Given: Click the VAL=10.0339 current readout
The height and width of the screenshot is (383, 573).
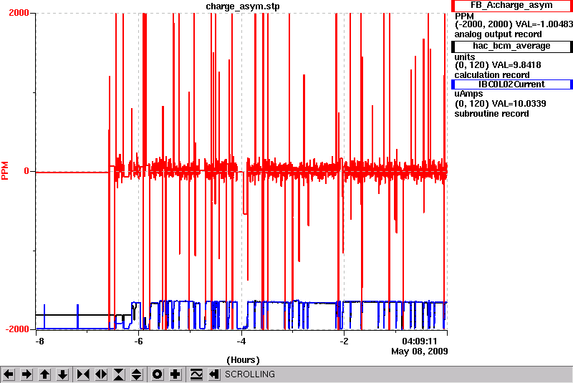Looking at the screenshot, I should (x=519, y=104).
